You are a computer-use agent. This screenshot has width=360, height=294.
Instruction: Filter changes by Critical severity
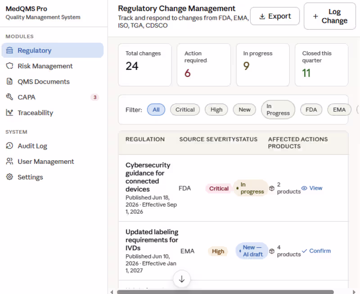(185, 109)
